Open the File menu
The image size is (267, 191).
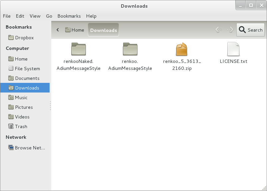click(7, 16)
